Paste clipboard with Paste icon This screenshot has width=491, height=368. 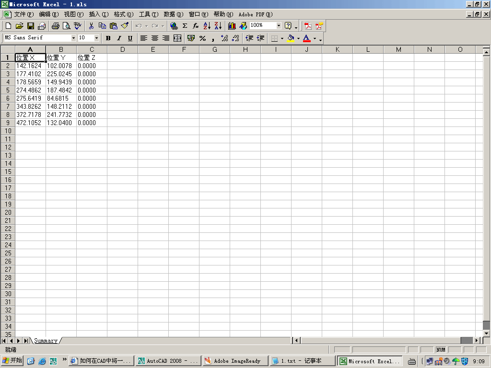(113, 26)
